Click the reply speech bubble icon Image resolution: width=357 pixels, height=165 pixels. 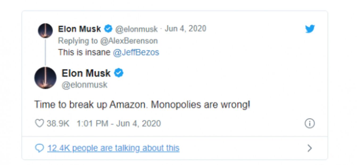point(40,148)
